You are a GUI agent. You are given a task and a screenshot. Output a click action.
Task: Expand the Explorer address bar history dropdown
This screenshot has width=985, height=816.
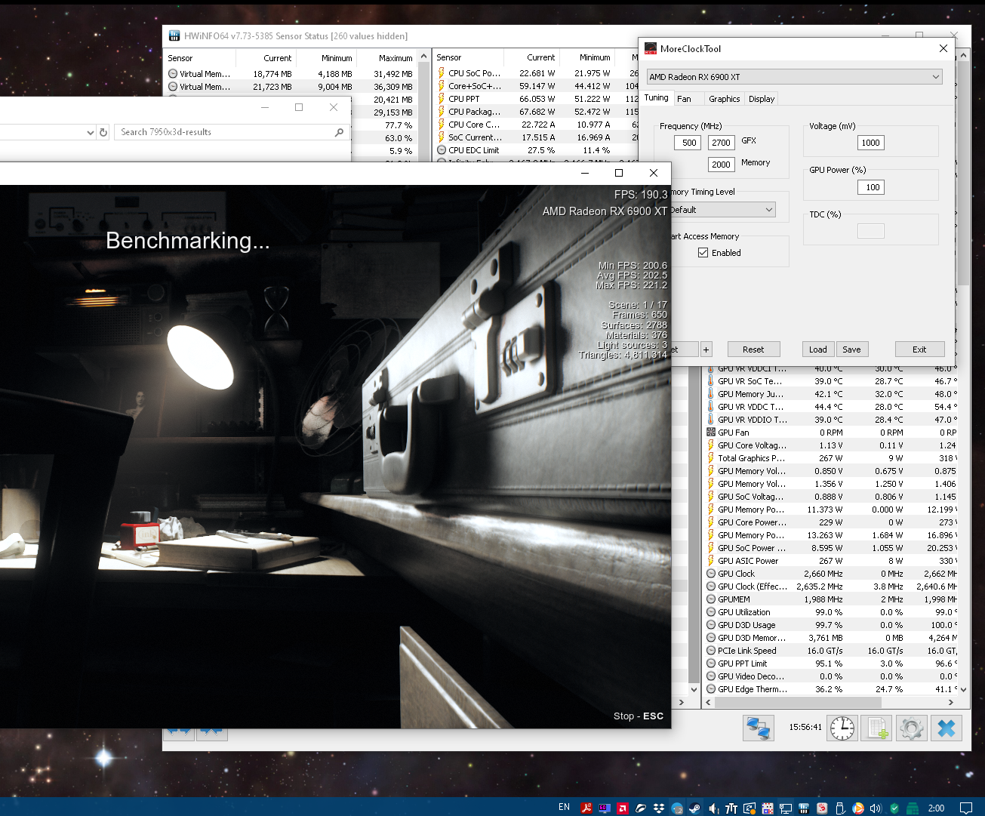pos(91,132)
